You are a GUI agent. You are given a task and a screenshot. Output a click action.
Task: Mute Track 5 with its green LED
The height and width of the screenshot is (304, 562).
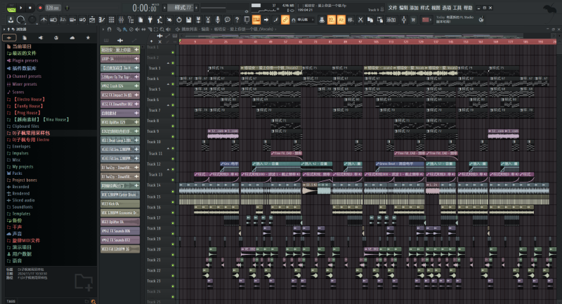pos(173,95)
